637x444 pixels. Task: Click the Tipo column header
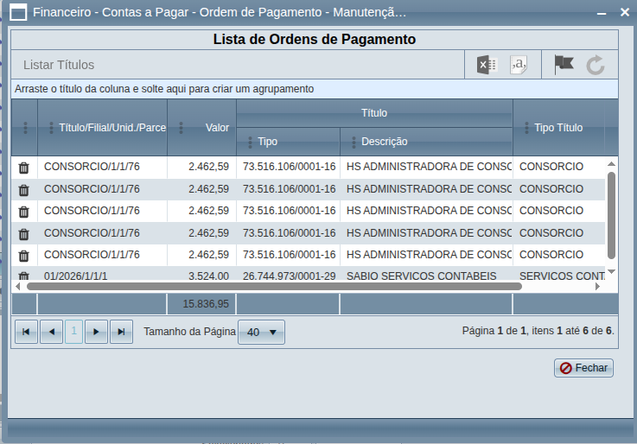pos(268,142)
